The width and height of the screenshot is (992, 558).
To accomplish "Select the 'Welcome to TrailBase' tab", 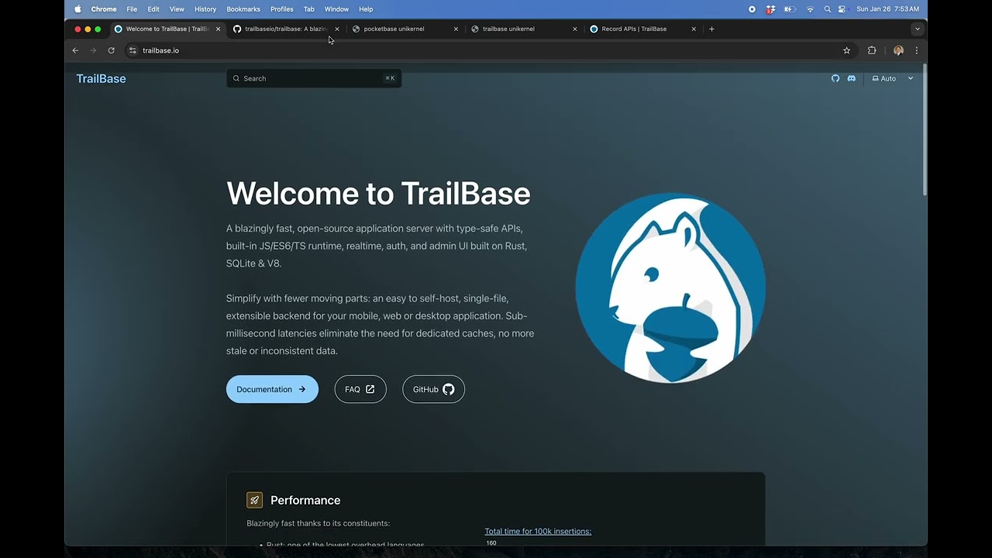I will [167, 29].
